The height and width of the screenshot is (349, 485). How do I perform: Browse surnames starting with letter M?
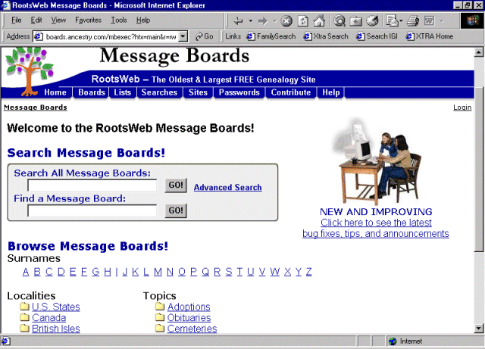158,272
